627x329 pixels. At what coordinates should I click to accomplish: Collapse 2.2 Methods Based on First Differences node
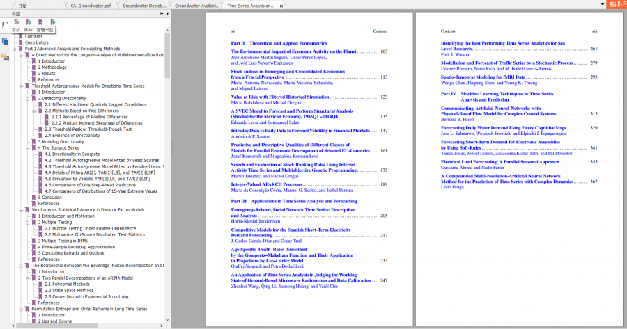pyautogui.click(x=34, y=111)
